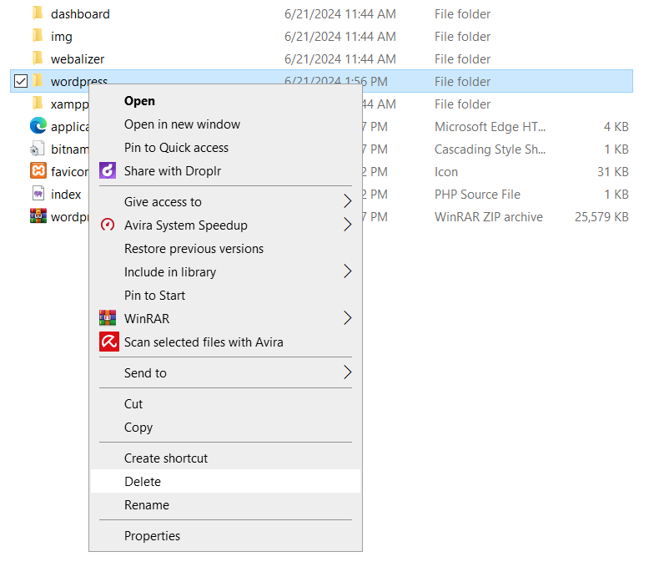Expand the Include in library submenu arrow
This screenshot has height=567, width=649.
coord(347,271)
